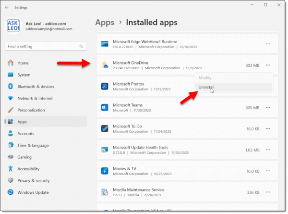288x214 pixels.
Task: Click the Apps breadcrumb link
Action: [x=105, y=22]
